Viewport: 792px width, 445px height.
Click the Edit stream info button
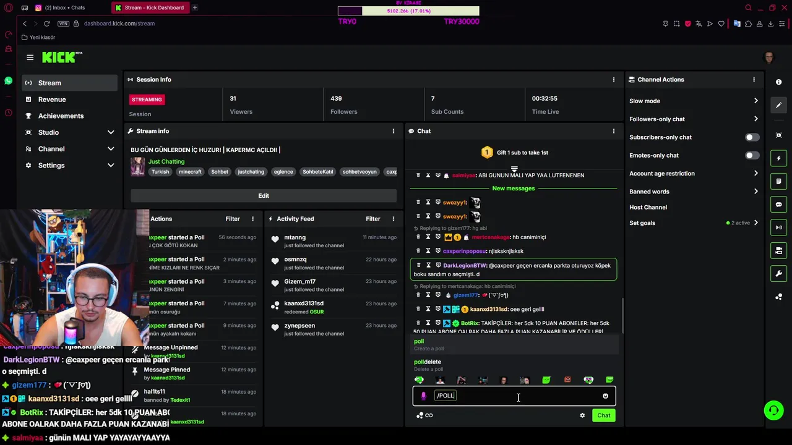tap(264, 196)
